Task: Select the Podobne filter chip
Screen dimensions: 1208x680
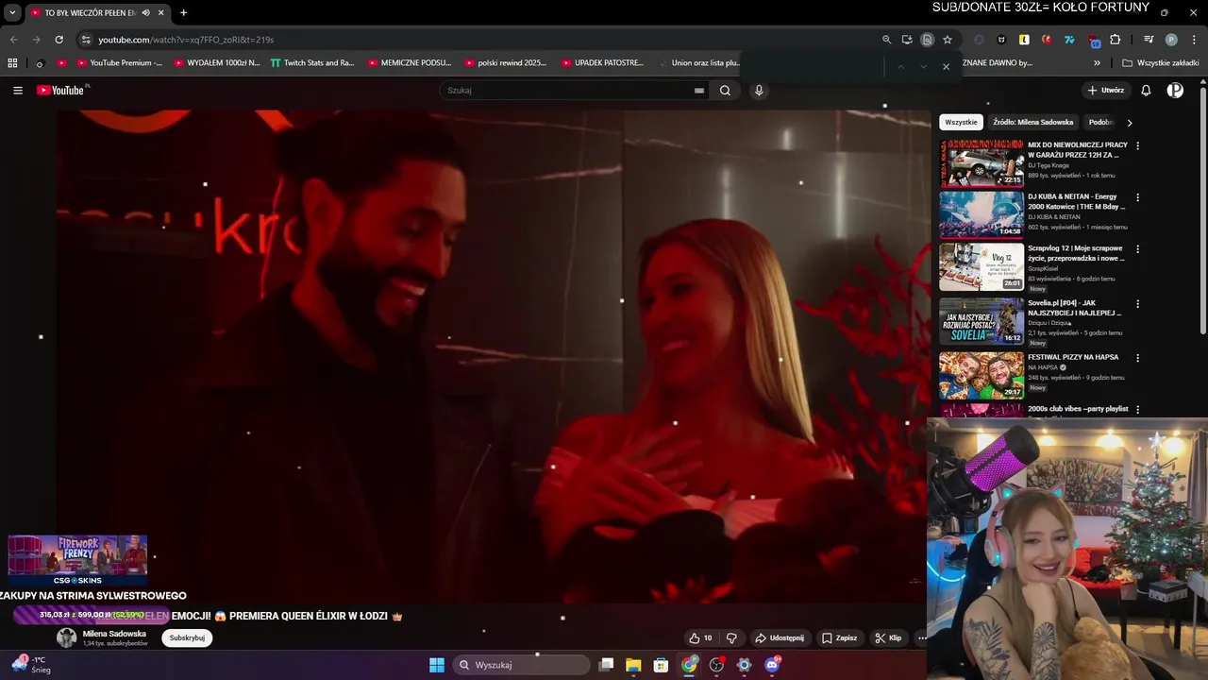Action: point(1100,123)
